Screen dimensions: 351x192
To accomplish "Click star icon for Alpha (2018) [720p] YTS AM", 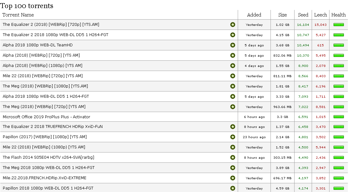I will (232, 55).
